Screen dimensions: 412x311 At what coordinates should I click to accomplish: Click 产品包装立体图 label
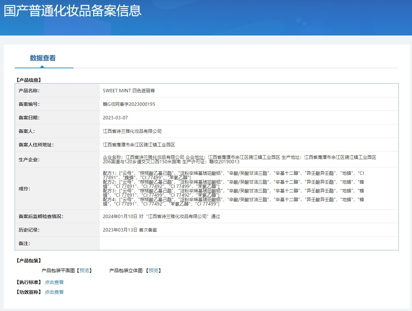pos(126,270)
